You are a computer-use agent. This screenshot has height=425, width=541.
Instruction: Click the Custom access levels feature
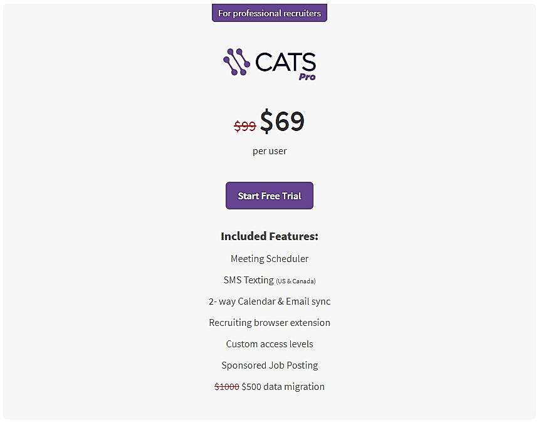point(270,344)
